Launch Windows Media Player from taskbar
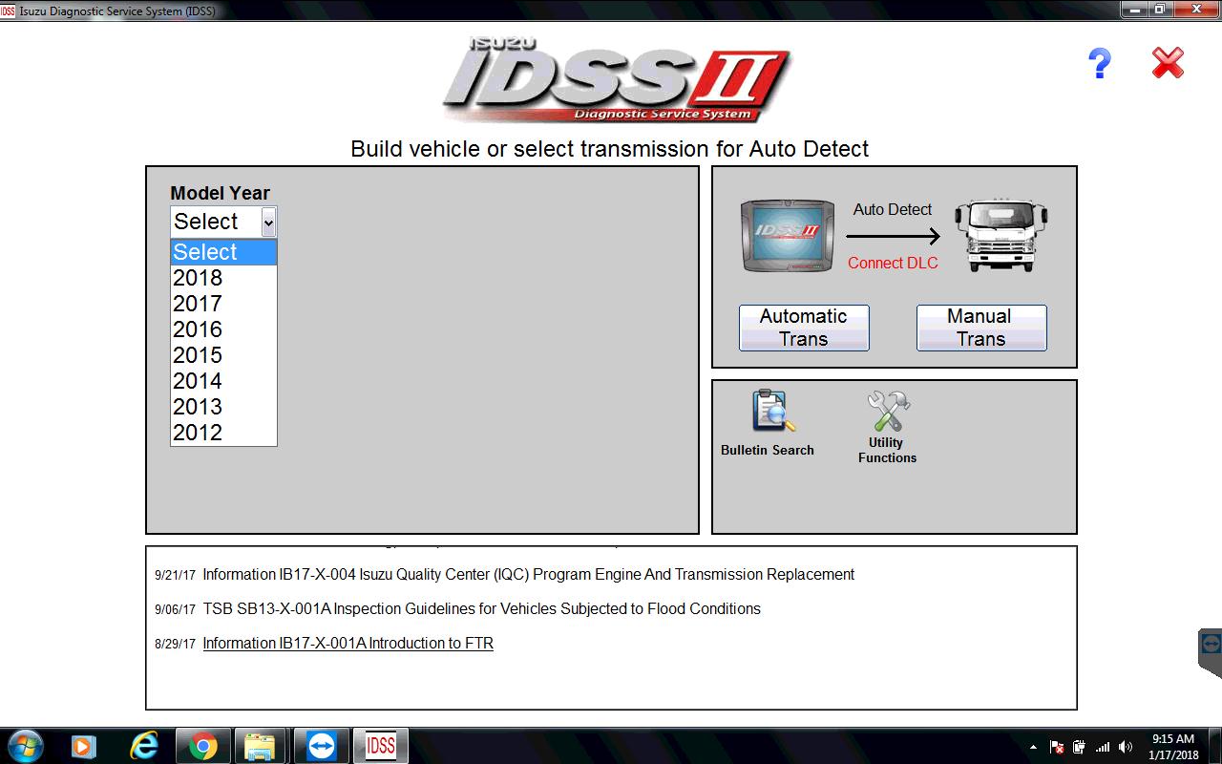 (x=85, y=746)
